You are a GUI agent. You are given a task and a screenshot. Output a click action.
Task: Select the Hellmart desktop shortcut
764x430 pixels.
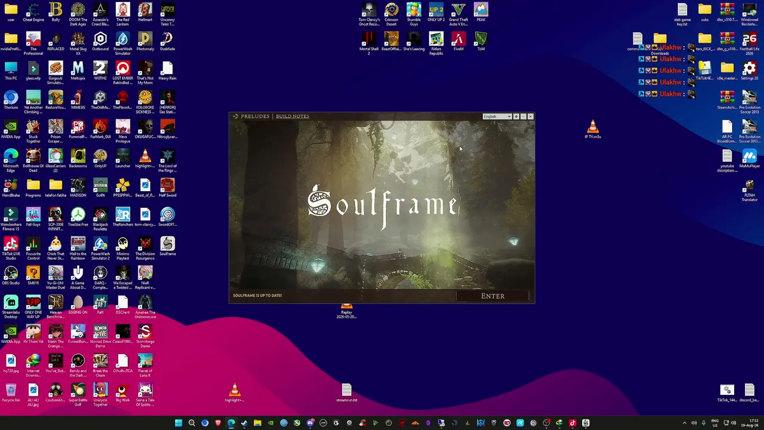coord(145,13)
